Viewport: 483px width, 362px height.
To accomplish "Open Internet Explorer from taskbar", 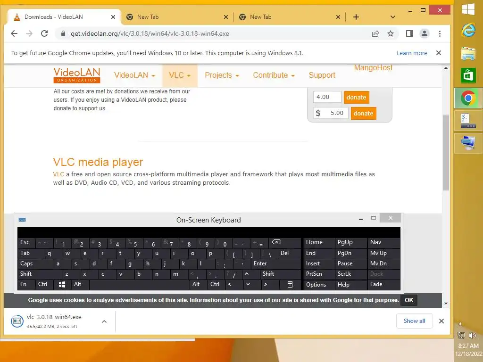I will tap(468, 31).
